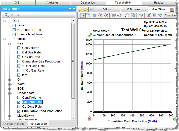Image resolution: width=179 pixels, height=131 pixels.
Task: Click the Plot Selection vertical scrollbar
Action: 73,60
